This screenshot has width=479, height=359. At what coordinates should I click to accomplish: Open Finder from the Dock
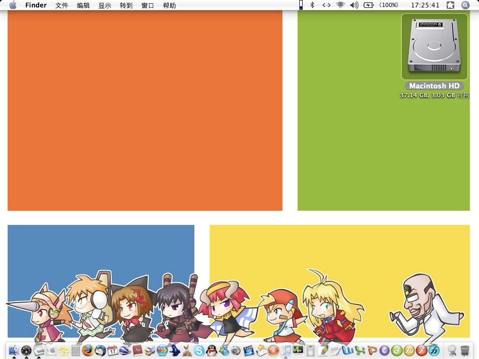pyautogui.click(x=14, y=350)
